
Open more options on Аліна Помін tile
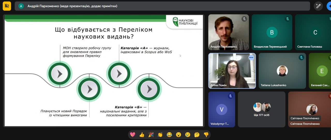click(251, 58)
